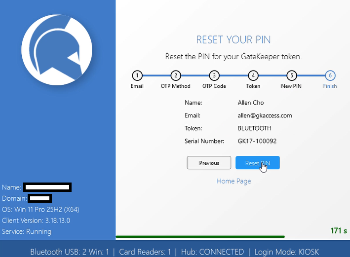Click the email allen@gkaccess.com
This screenshot has height=257, width=350.
pos(265,115)
